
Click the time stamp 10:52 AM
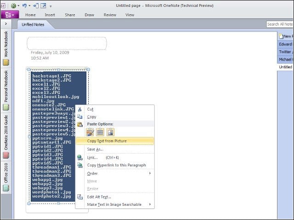[x=40, y=58]
